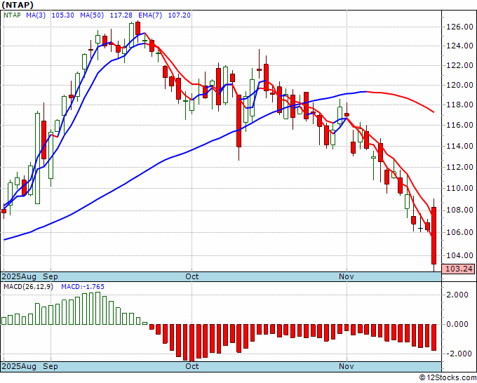477x383 pixels.
Task: Click the Oct label on price chart axis
Action: pos(192,276)
